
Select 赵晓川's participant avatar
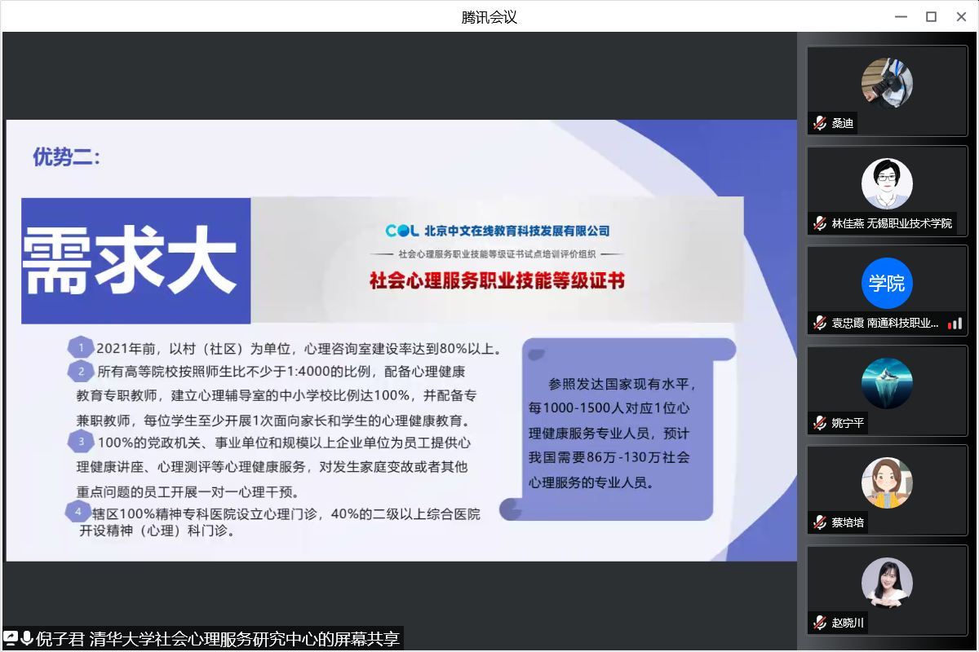click(x=887, y=583)
